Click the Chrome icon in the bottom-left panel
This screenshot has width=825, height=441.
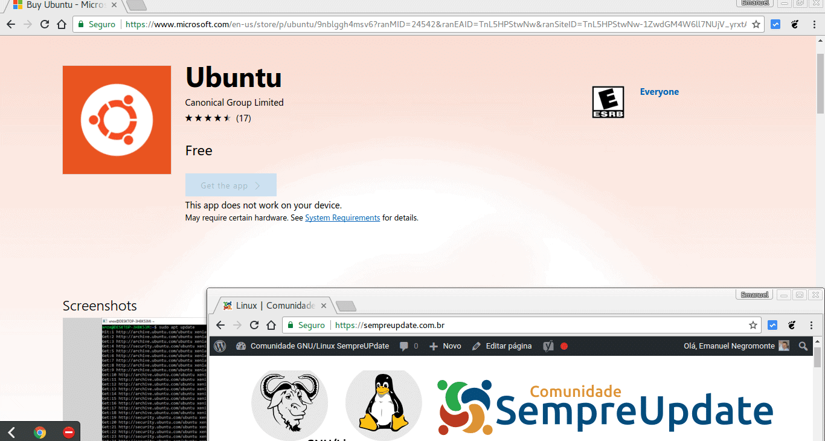coord(40,433)
